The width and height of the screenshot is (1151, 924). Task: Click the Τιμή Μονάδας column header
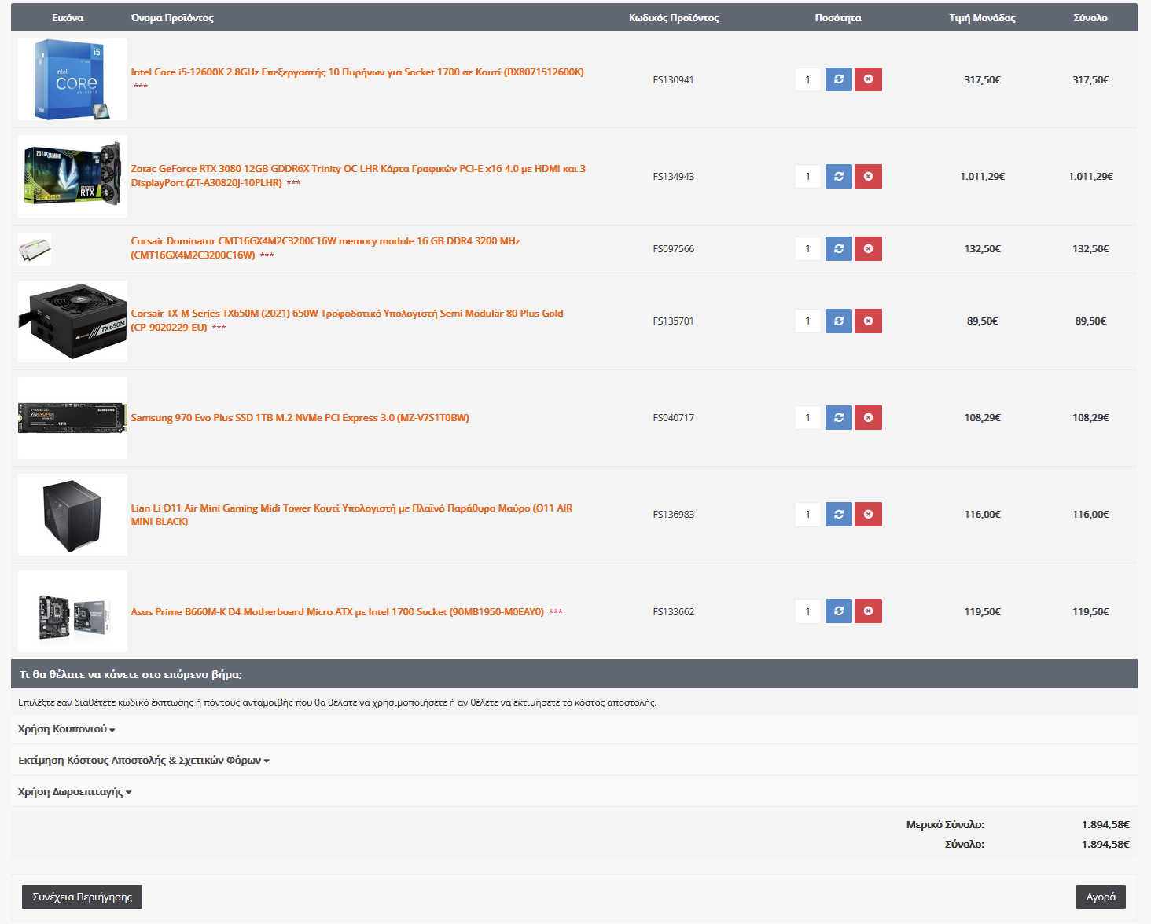(982, 17)
